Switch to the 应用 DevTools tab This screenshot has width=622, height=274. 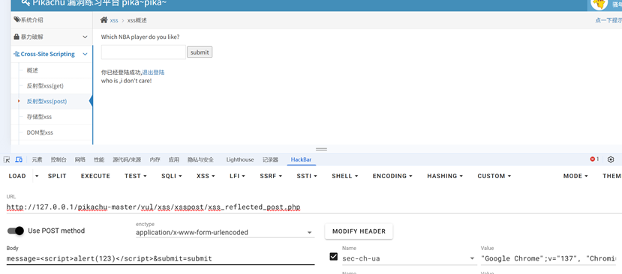point(174,159)
